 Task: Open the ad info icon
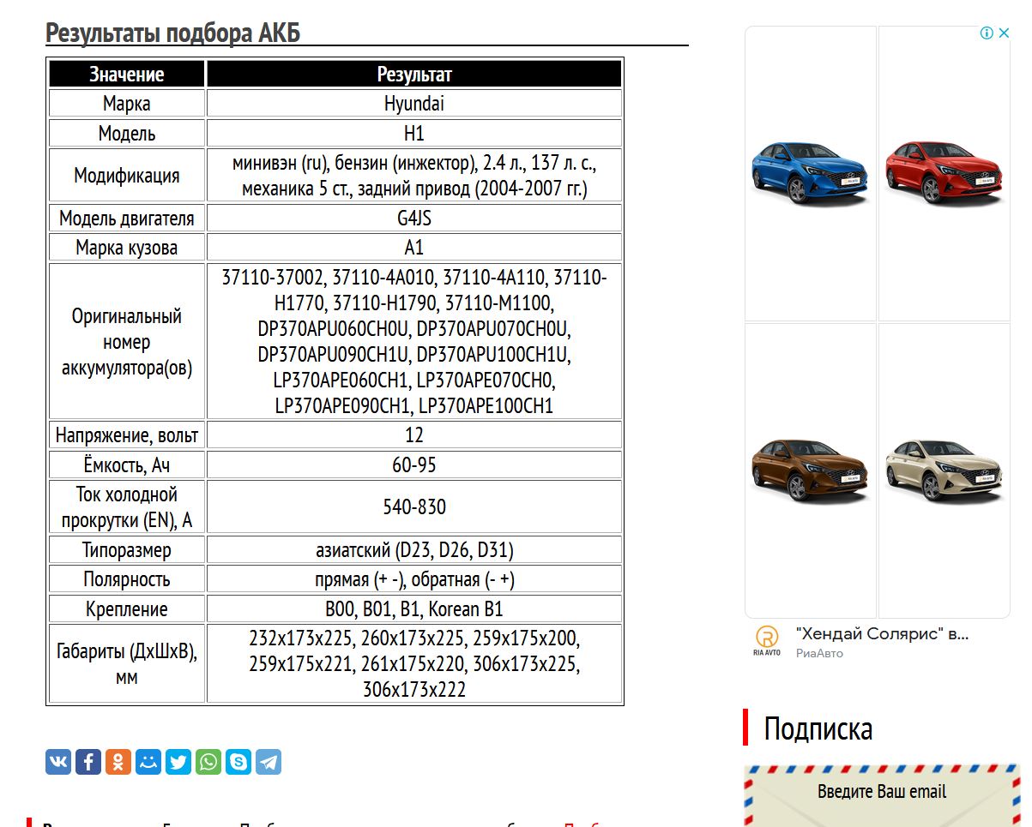(987, 33)
